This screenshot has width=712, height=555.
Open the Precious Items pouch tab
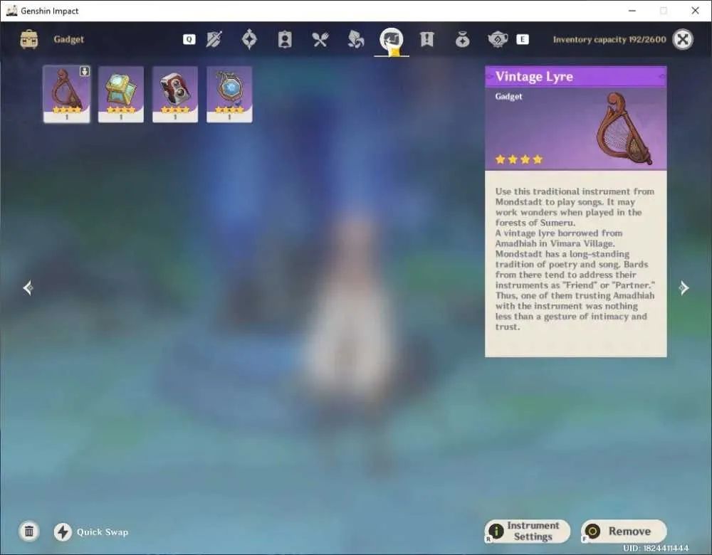coord(462,40)
